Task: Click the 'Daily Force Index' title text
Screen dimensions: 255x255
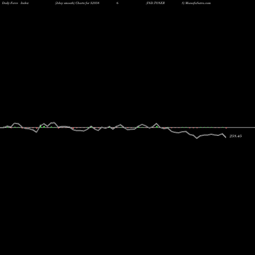Action: tap(15, 3)
